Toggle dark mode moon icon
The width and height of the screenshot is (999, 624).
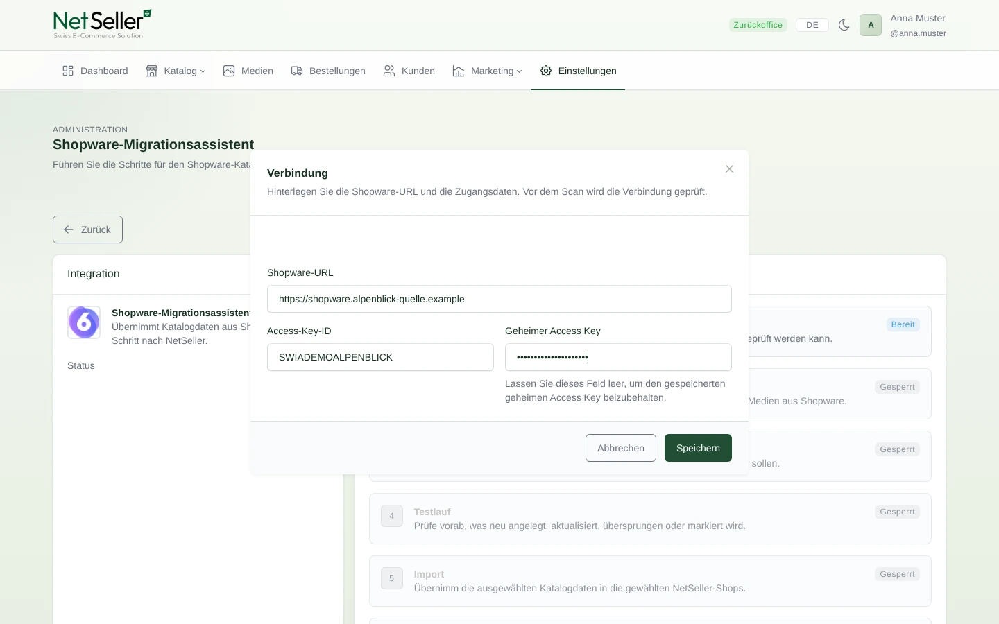(844, 25)
